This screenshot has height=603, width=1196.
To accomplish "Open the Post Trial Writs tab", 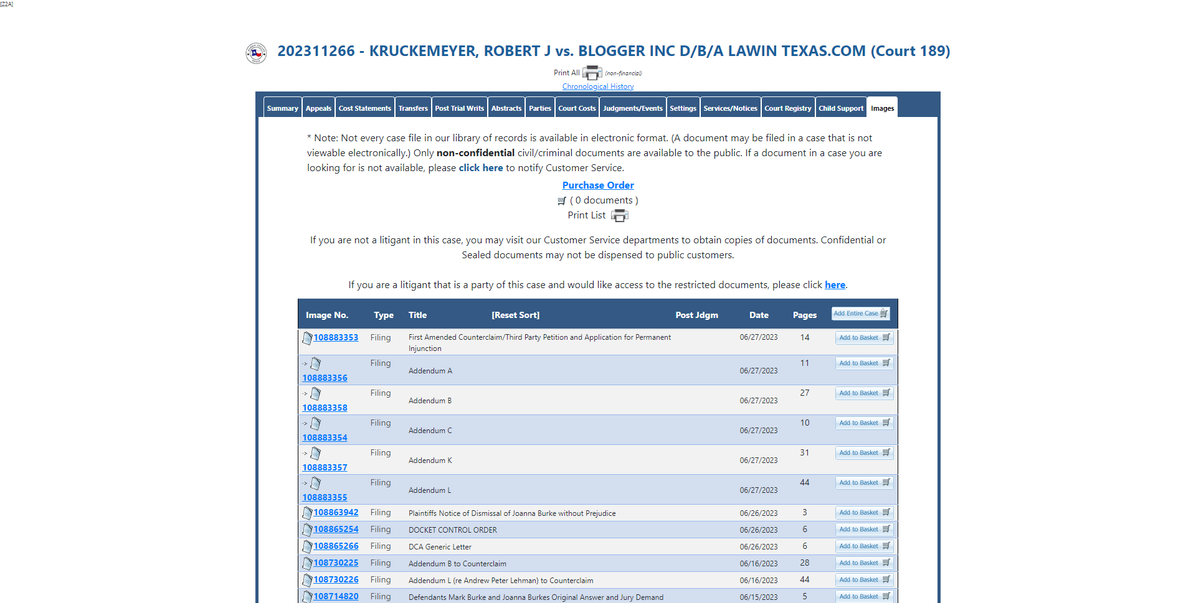I will [460, 108].
